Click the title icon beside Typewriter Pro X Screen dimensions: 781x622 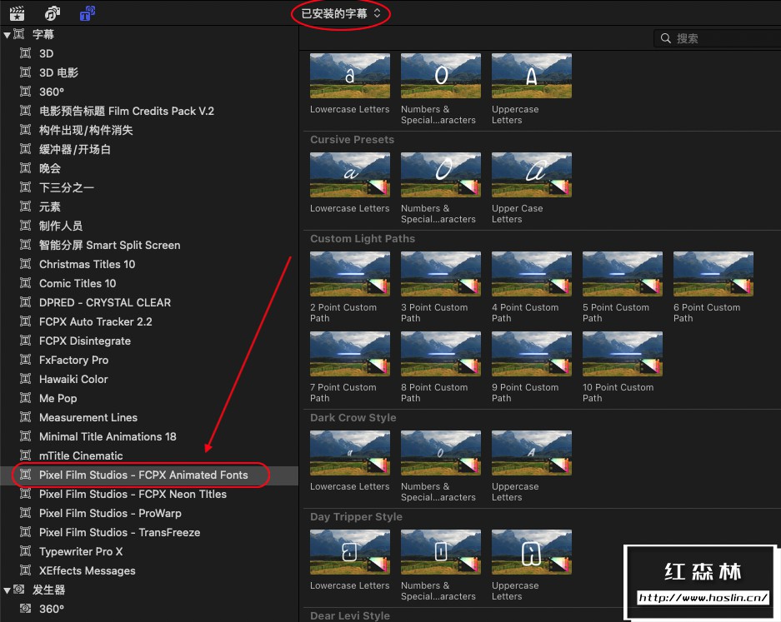click(x=25, y=551)
